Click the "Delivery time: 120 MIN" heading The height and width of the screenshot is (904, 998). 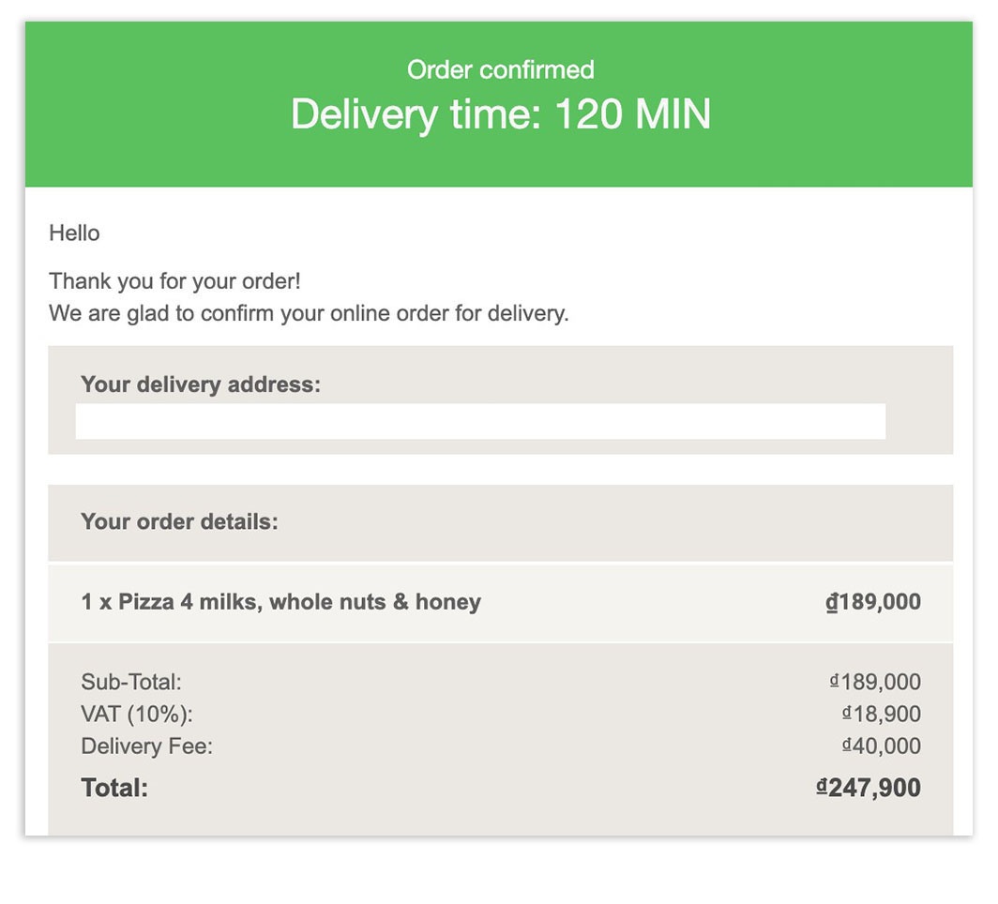click(500, 114)
